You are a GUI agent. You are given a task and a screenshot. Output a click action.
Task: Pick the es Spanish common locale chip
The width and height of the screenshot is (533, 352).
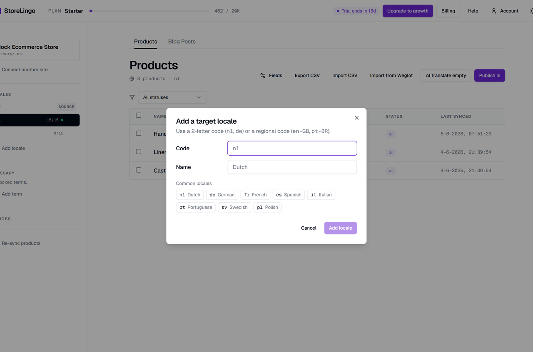(289, 195)
